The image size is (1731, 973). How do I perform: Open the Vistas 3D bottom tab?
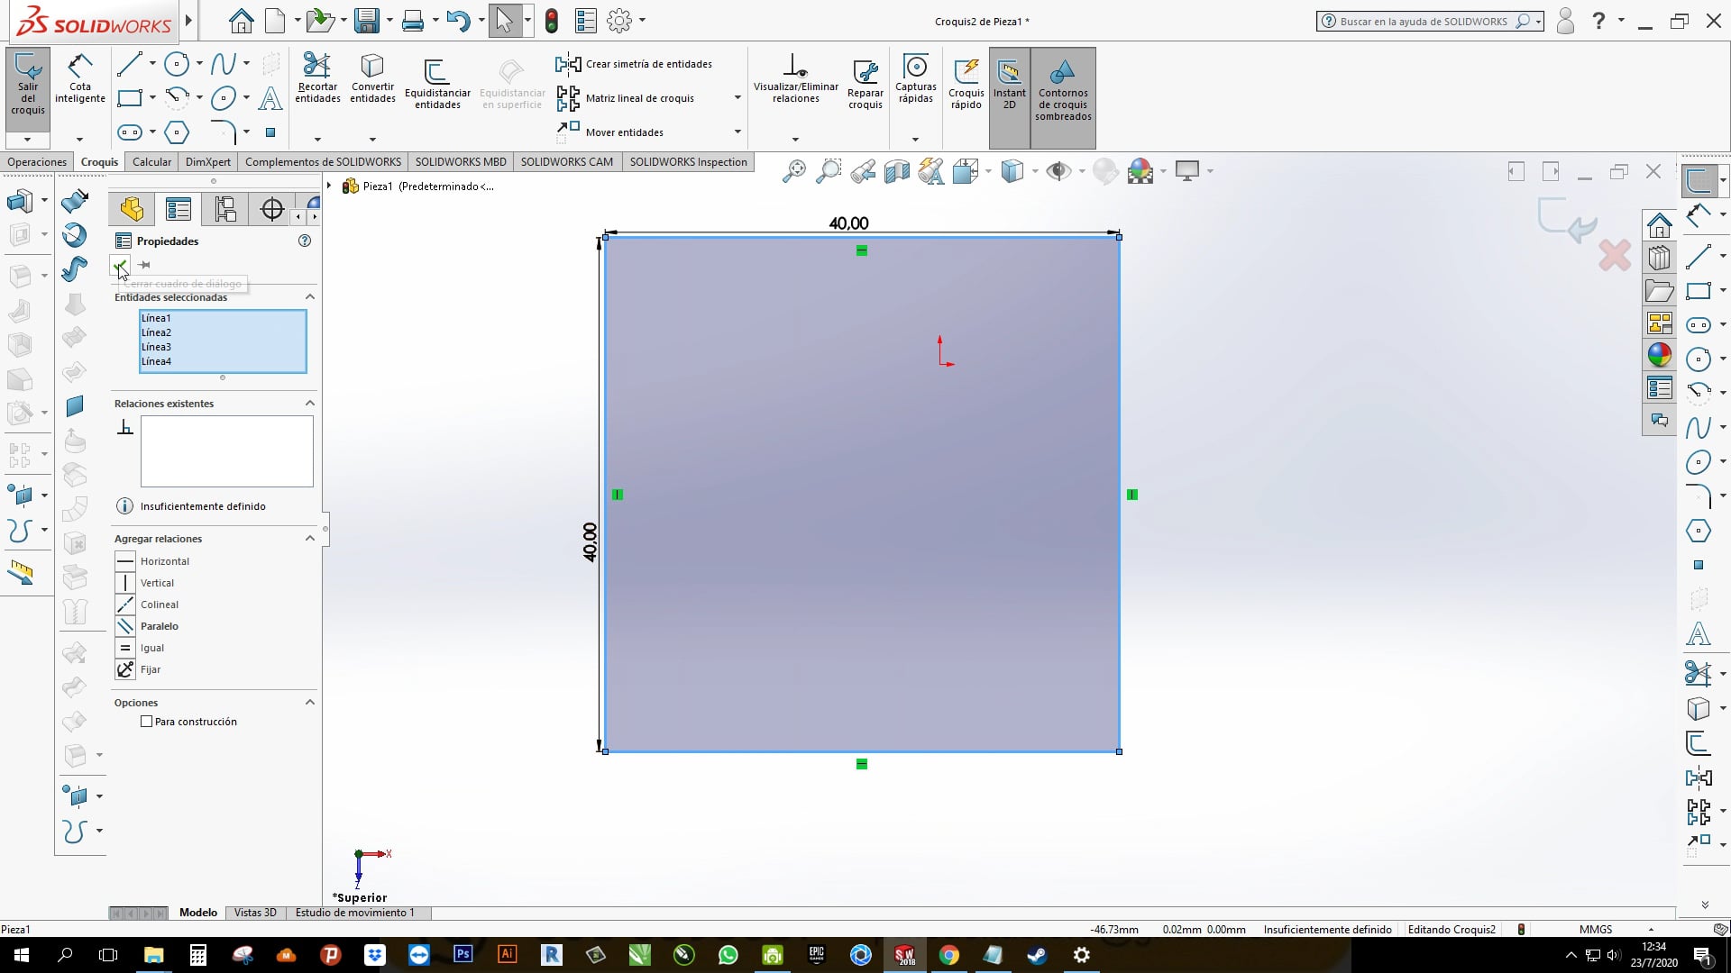[255, 913]
